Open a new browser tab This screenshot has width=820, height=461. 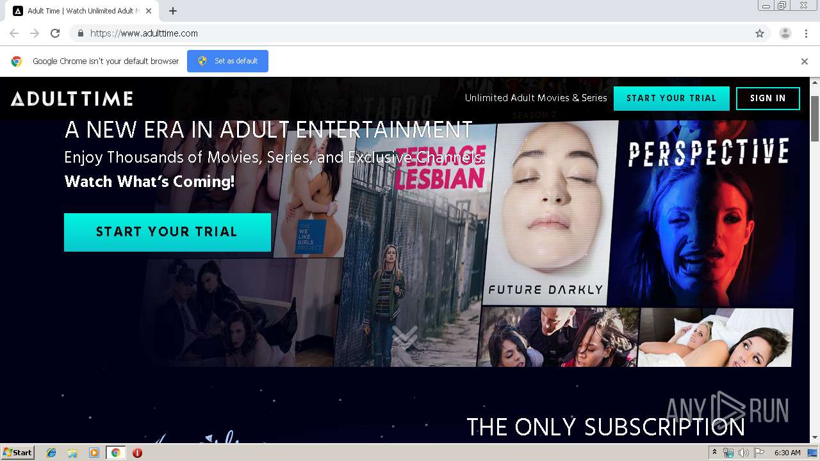[x=173, y=11]
